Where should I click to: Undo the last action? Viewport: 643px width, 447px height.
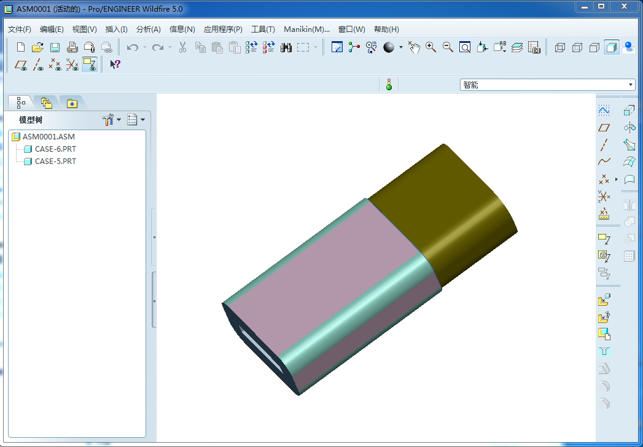(133, 47)
